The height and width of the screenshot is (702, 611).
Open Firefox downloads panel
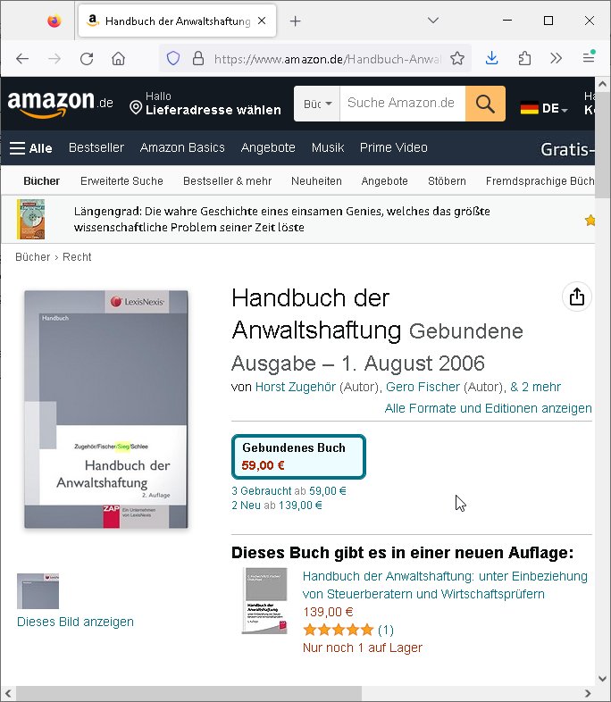pyautogui.click(x=491, y=58)
